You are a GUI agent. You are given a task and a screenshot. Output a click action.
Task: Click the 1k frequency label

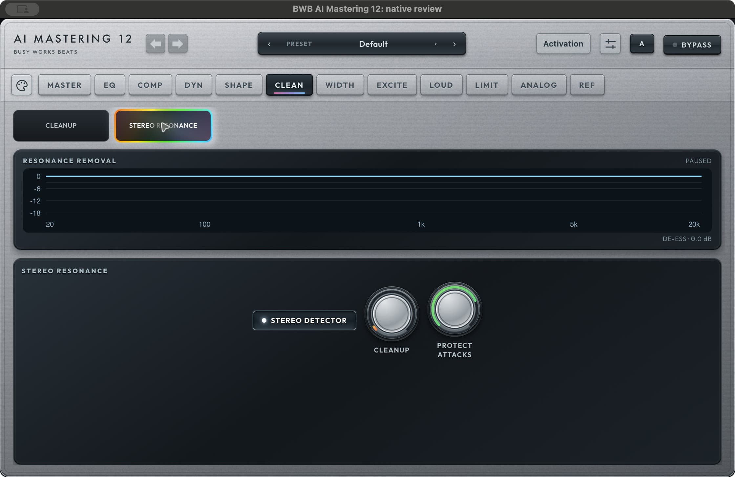[x=421, y=224]
